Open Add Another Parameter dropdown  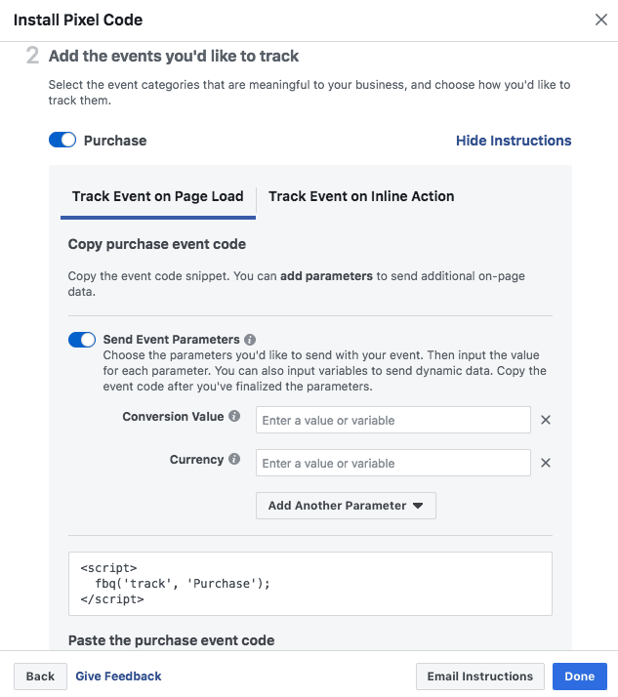[x=346, y=506]
